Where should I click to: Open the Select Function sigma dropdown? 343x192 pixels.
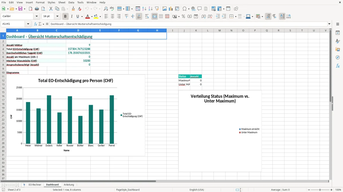tap(43, 24)
